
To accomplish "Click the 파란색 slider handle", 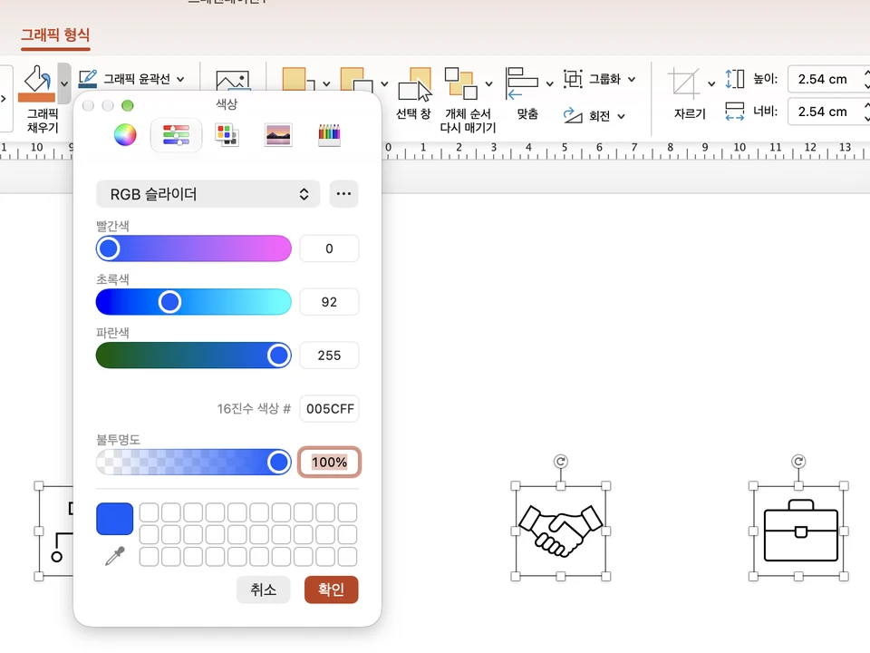I will (278, 356).
